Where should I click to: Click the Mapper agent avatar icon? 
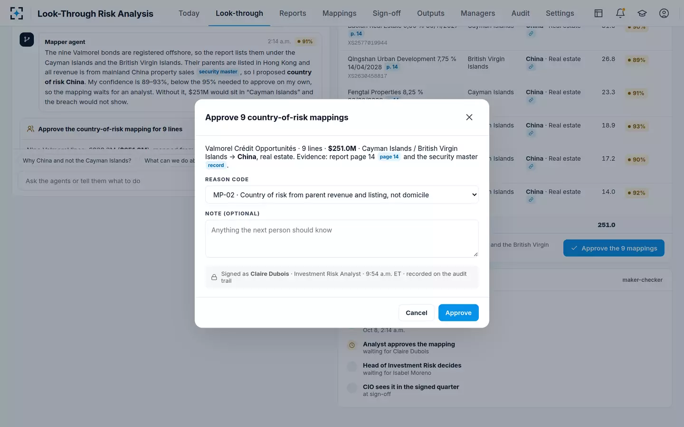point(27,39)
